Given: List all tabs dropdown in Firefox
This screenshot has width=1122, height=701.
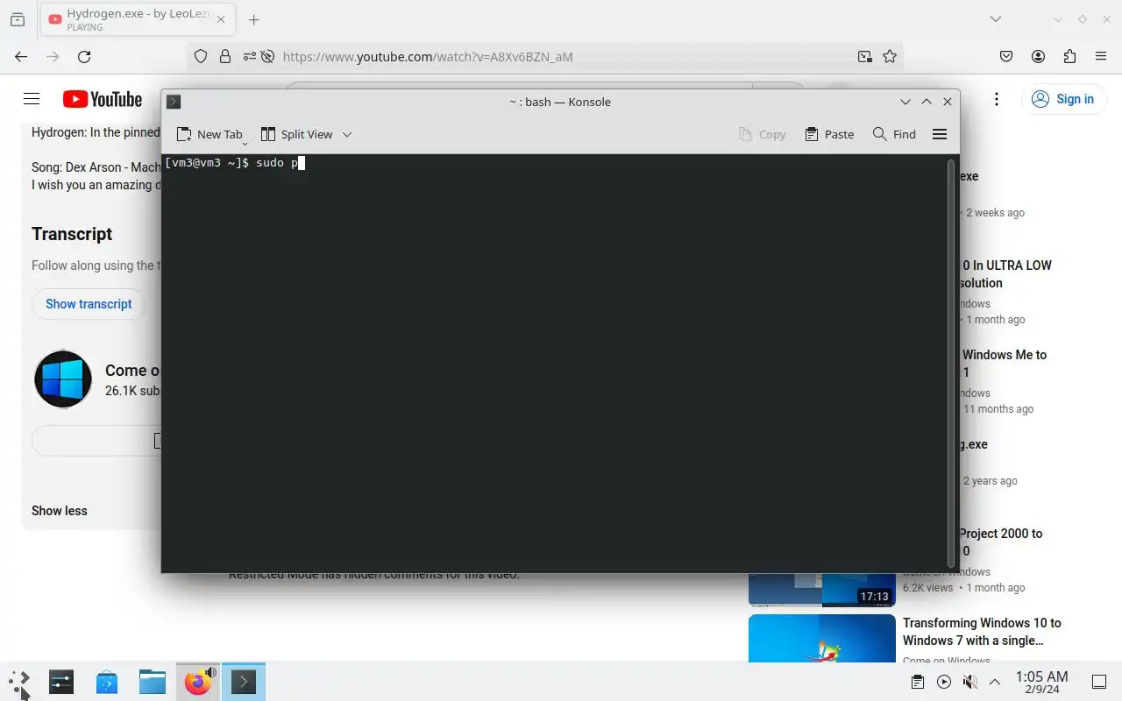Looking at the screenshot, I should point(995,19).
